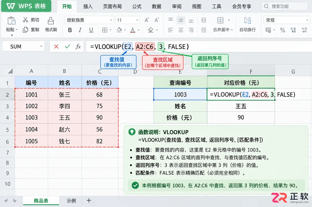Expand the font color dropdown arrow

[138, 30]
